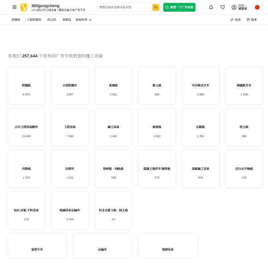Open favorites via the heart icon

(x=222, y=7)
